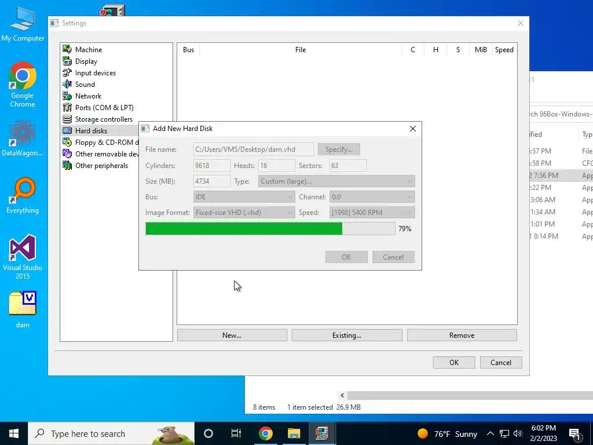Click the Remove hard disk button
The width and height of the screenshot is (593, 445).
[x=462, y=335]
